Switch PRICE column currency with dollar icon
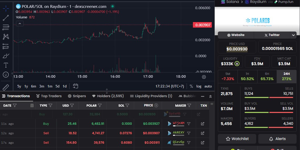 point(156,105)
